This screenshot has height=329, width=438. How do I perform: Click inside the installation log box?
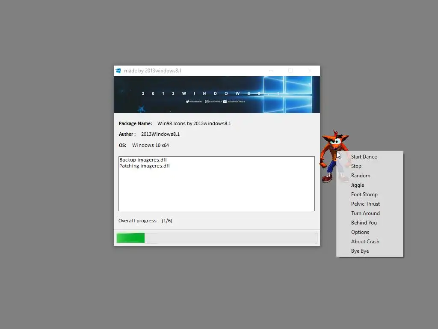[217, 184]
